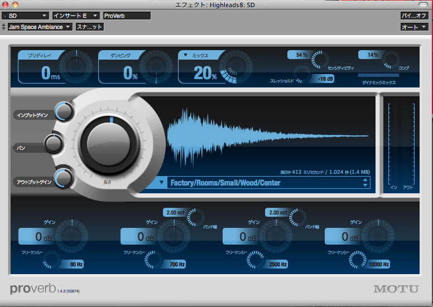Image resolution: width=433 pixels, height=307 pixels.
Task: Adjust the gain knob of the 80 Hz band
Action: pyautogui.click(x=72, y=236)
